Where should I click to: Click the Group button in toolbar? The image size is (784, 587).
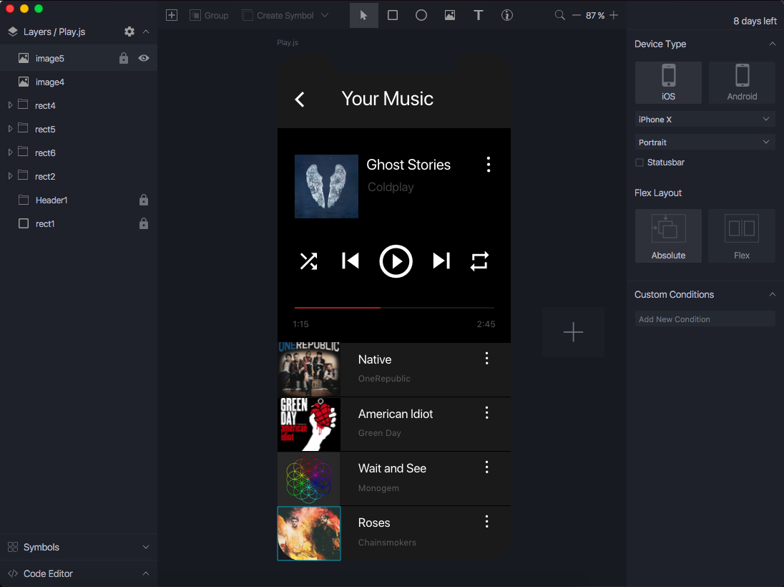pyautogui.click(x=209, y=15)
